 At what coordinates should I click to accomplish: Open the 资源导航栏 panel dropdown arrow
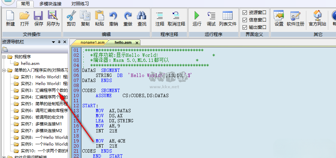53,42
